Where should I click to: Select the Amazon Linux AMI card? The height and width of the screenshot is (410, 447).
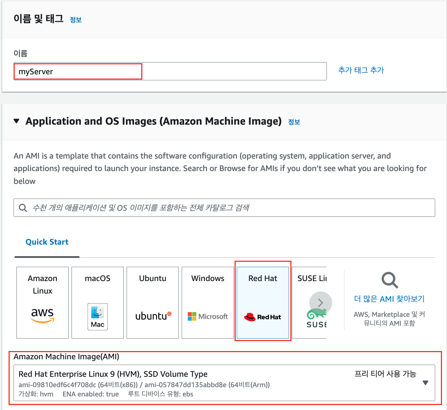(43, 302)
